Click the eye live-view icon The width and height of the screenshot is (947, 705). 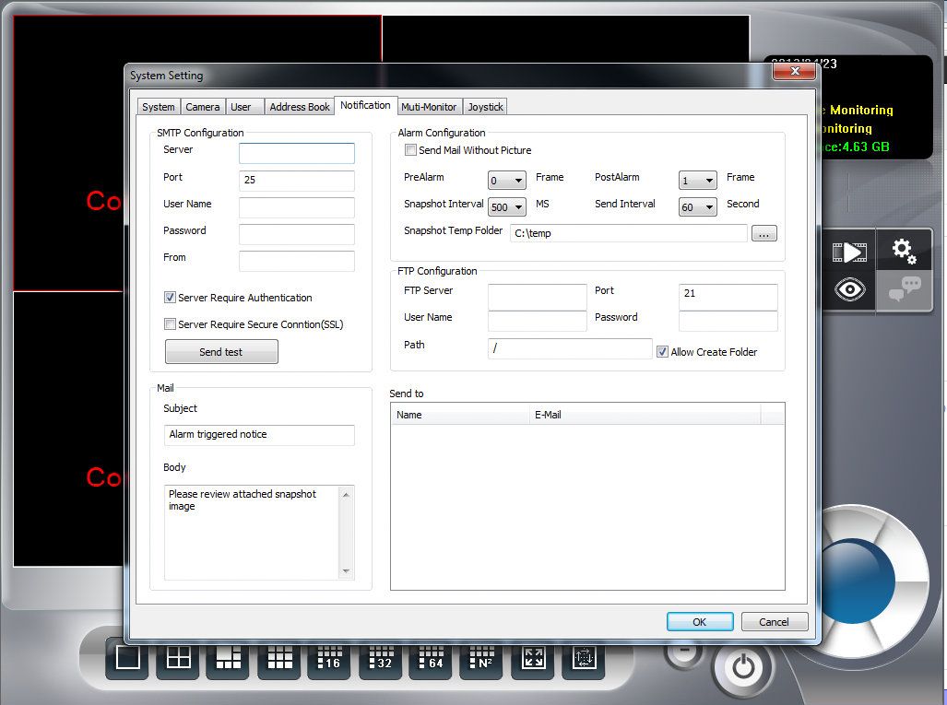(848, 289)
